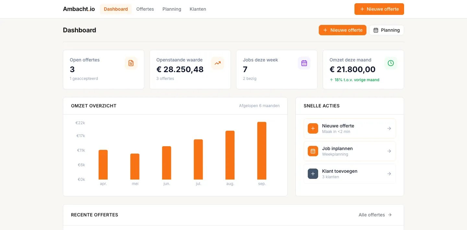The image size is (467, 230).
Task: Click the jun. bar in the revenue chart
Action: pos(167,163)
